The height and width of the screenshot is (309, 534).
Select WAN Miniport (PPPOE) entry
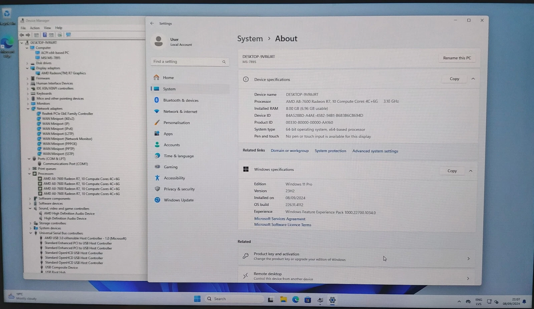point(59,144)
